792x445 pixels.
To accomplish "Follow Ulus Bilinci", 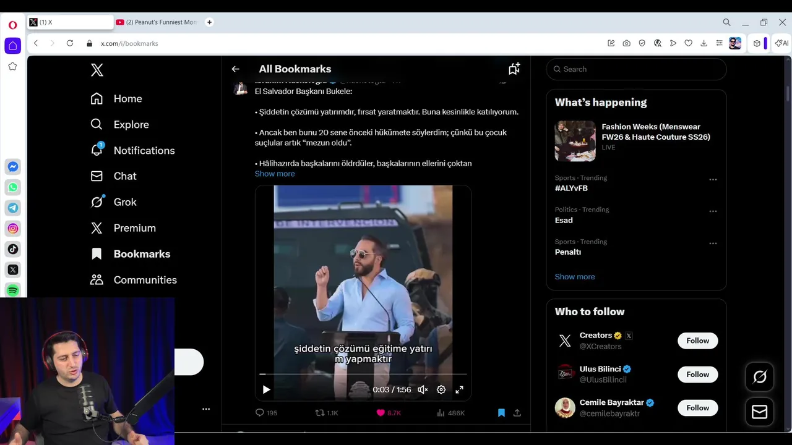I will [x=698, y=375].
